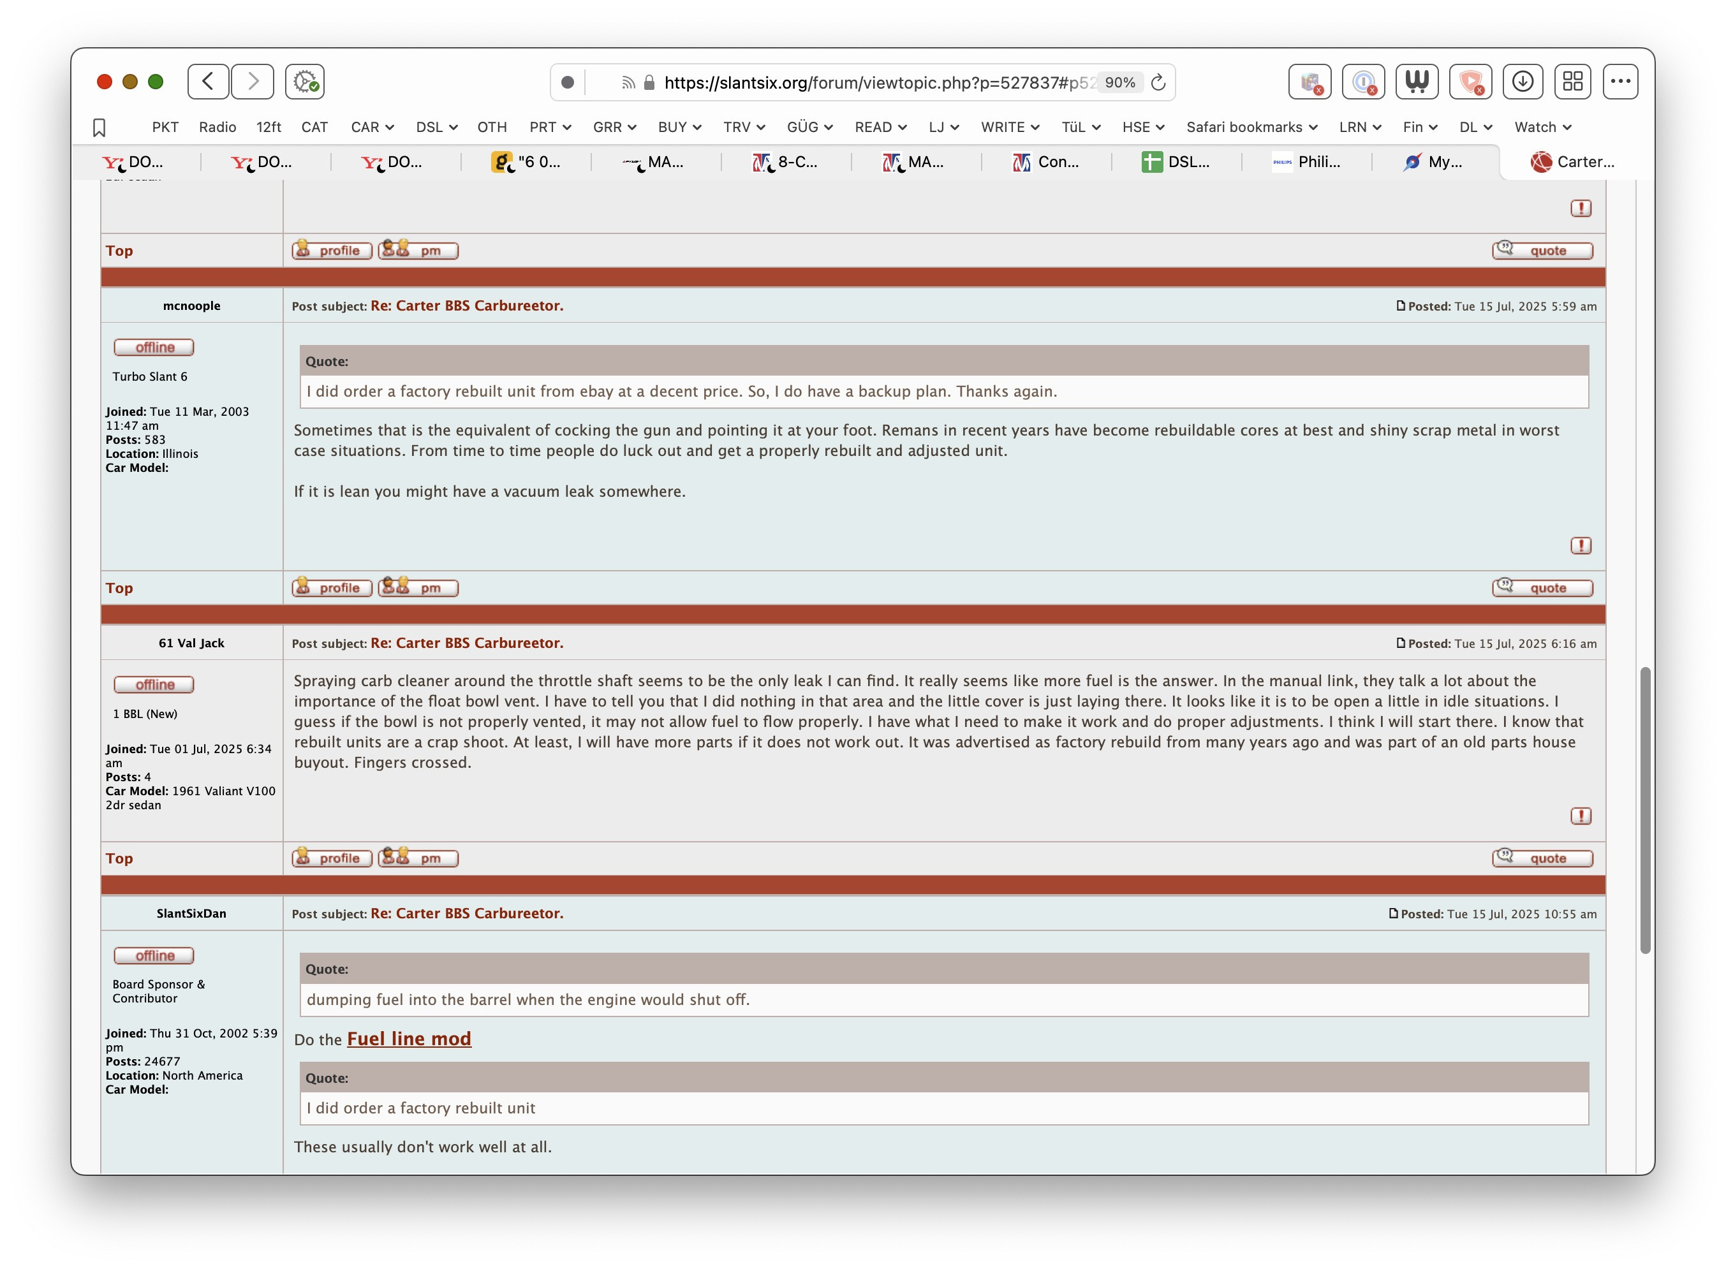This screenshot has height=1269, width=1726.
Task: Open mcnoople's profile via the profile icon
Action: pyautogui.click(x=331, y=588)
